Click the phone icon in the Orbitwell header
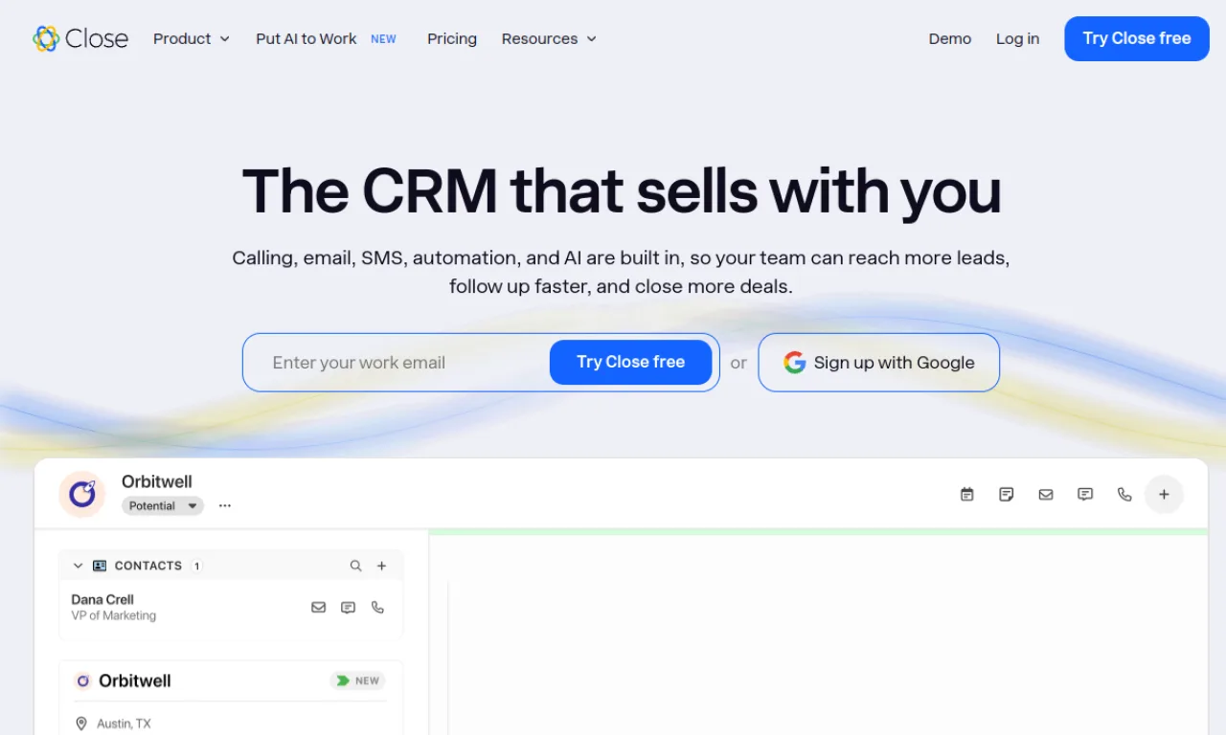1226x735 pixels. click(1124, 494)
